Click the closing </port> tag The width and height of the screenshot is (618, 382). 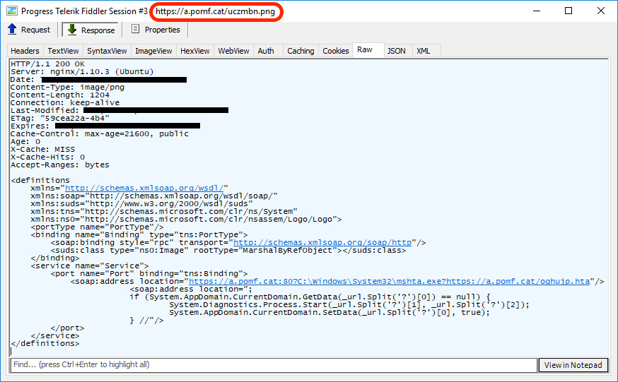pos(67,328)
